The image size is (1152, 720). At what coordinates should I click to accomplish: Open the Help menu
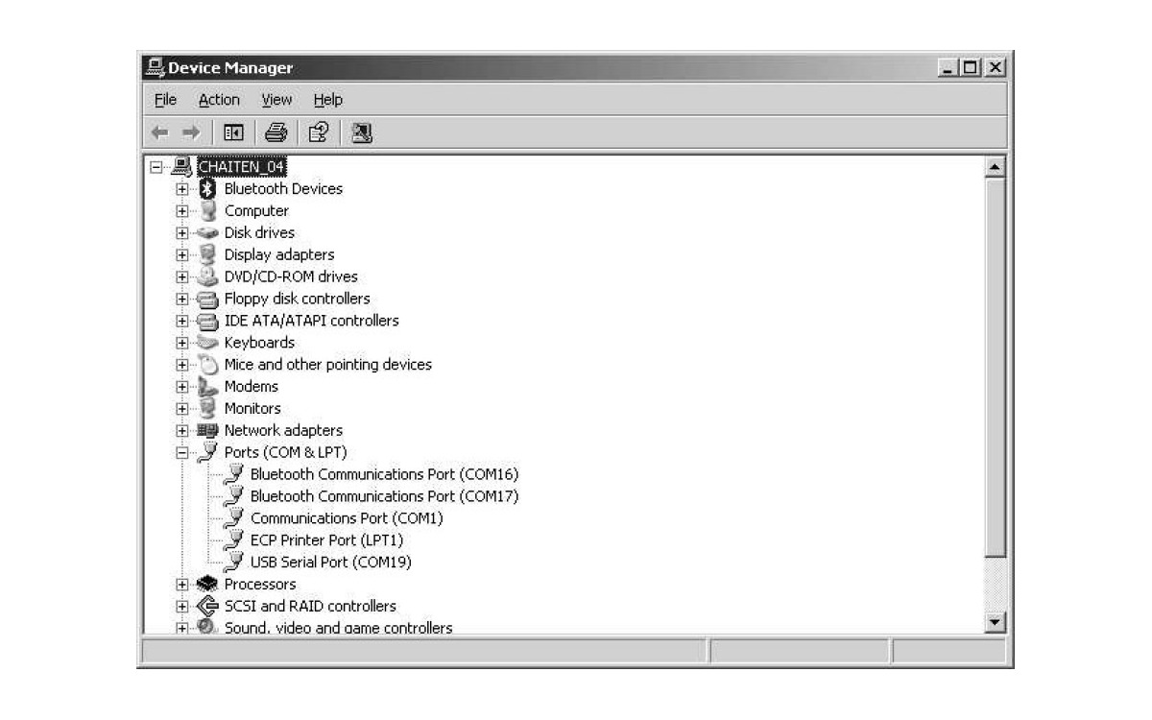(327, 100)
